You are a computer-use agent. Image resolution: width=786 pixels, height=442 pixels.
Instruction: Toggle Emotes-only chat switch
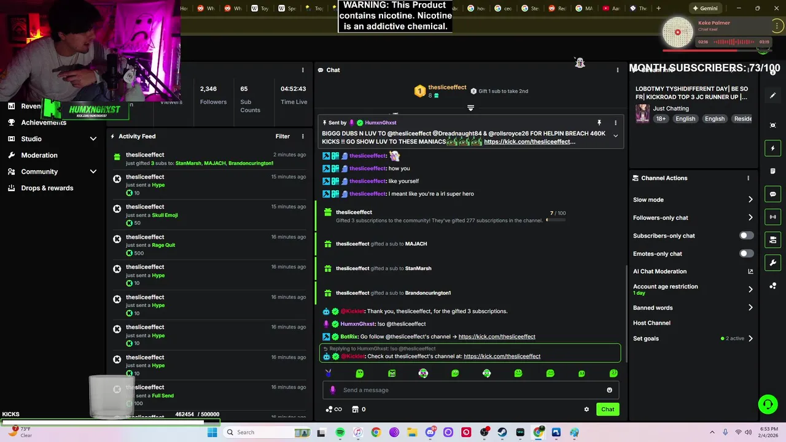pyautogui.click(x=746, y=254)
